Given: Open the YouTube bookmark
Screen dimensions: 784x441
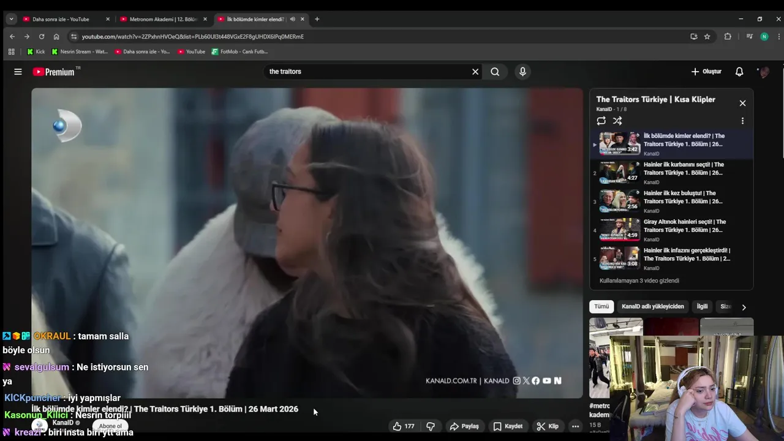Looking at the screenshot, I should click(191, 52).
